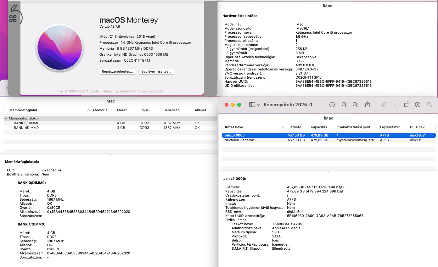Select the Jelszó 0000 volume row
Viewport: 438px width, 267px height.
[x=329, y=135]
